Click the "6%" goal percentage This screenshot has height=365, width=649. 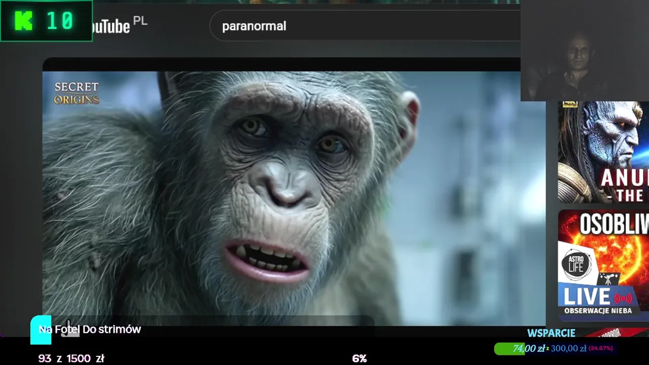coord(359,358)
